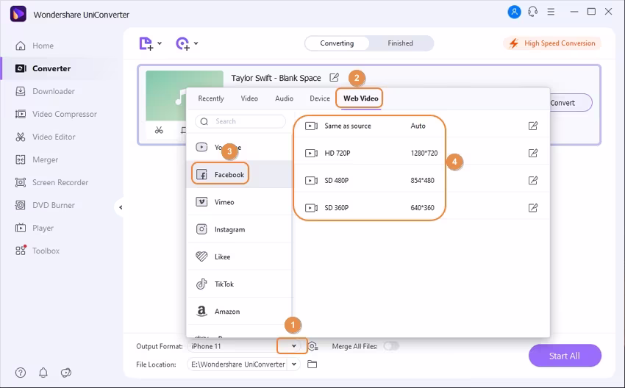
Task: Switch to the Finished tab
Action: click(x=400, y=43)
